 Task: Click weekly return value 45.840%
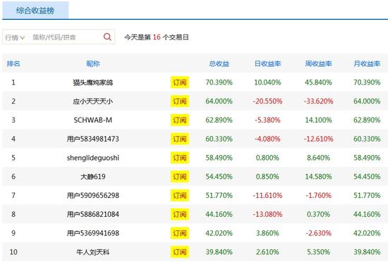tap(318, 82)
